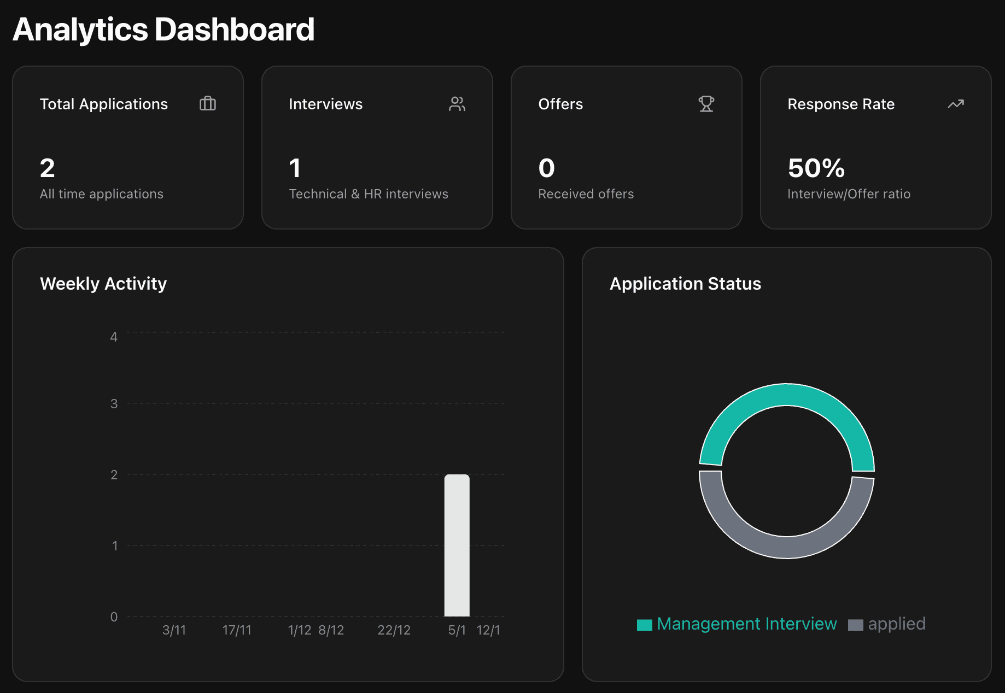
Task: Click the Analytics Dashboard heading
Action: tap(163, 29)
